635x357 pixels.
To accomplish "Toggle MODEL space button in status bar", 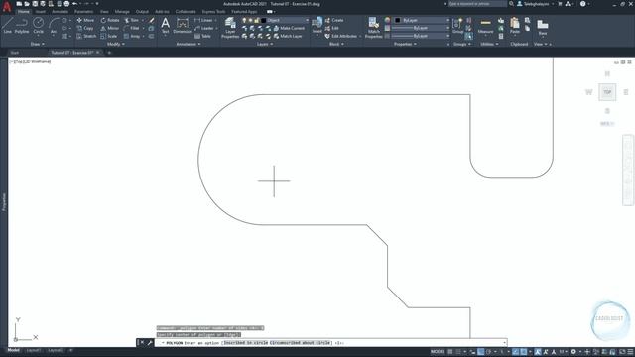I will click(438, 352).
